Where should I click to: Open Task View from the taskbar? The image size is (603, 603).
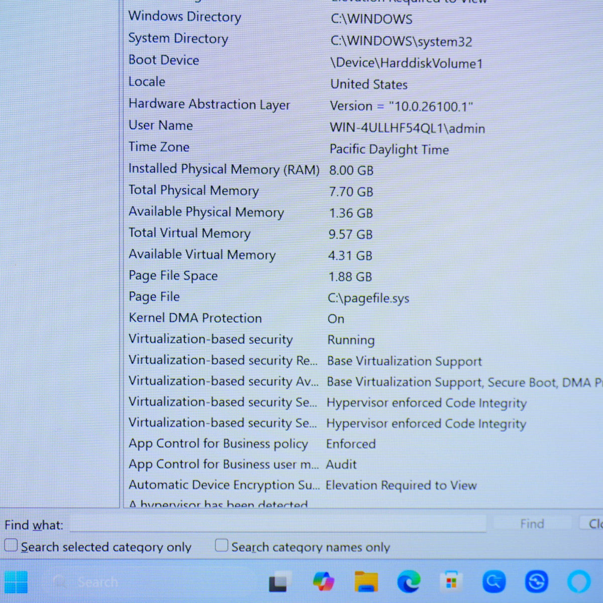pos(278,582)
